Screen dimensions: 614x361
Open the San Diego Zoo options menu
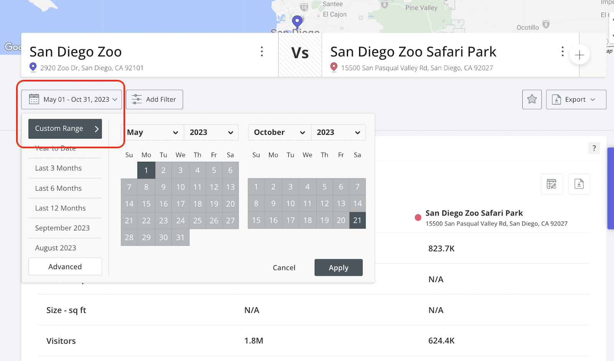pyautogui.click(x=262, y=51)
